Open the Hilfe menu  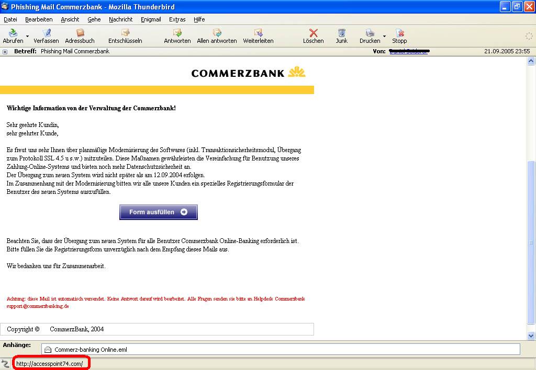click(x=199, y=19)
